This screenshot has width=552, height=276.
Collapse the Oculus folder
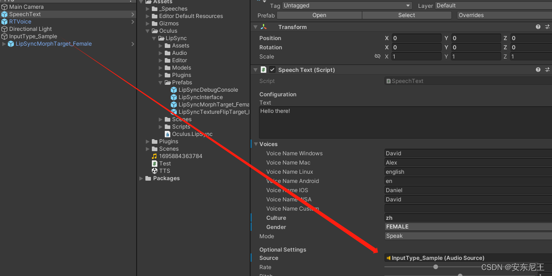[148, 31]
